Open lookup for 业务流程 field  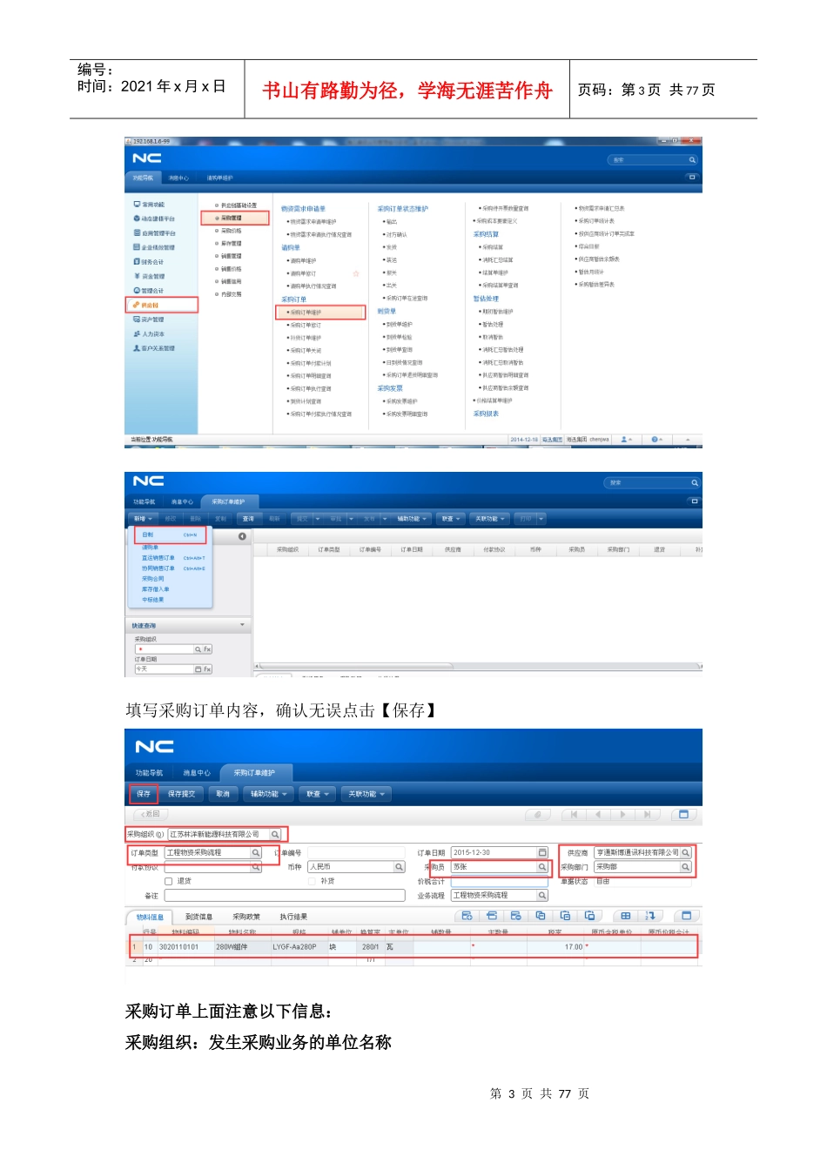tap(542, 895)
